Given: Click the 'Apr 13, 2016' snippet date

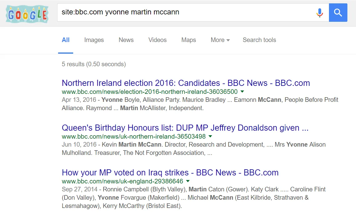Looking at the screenshot, I should pyautogui.click(x=79, y=100).
